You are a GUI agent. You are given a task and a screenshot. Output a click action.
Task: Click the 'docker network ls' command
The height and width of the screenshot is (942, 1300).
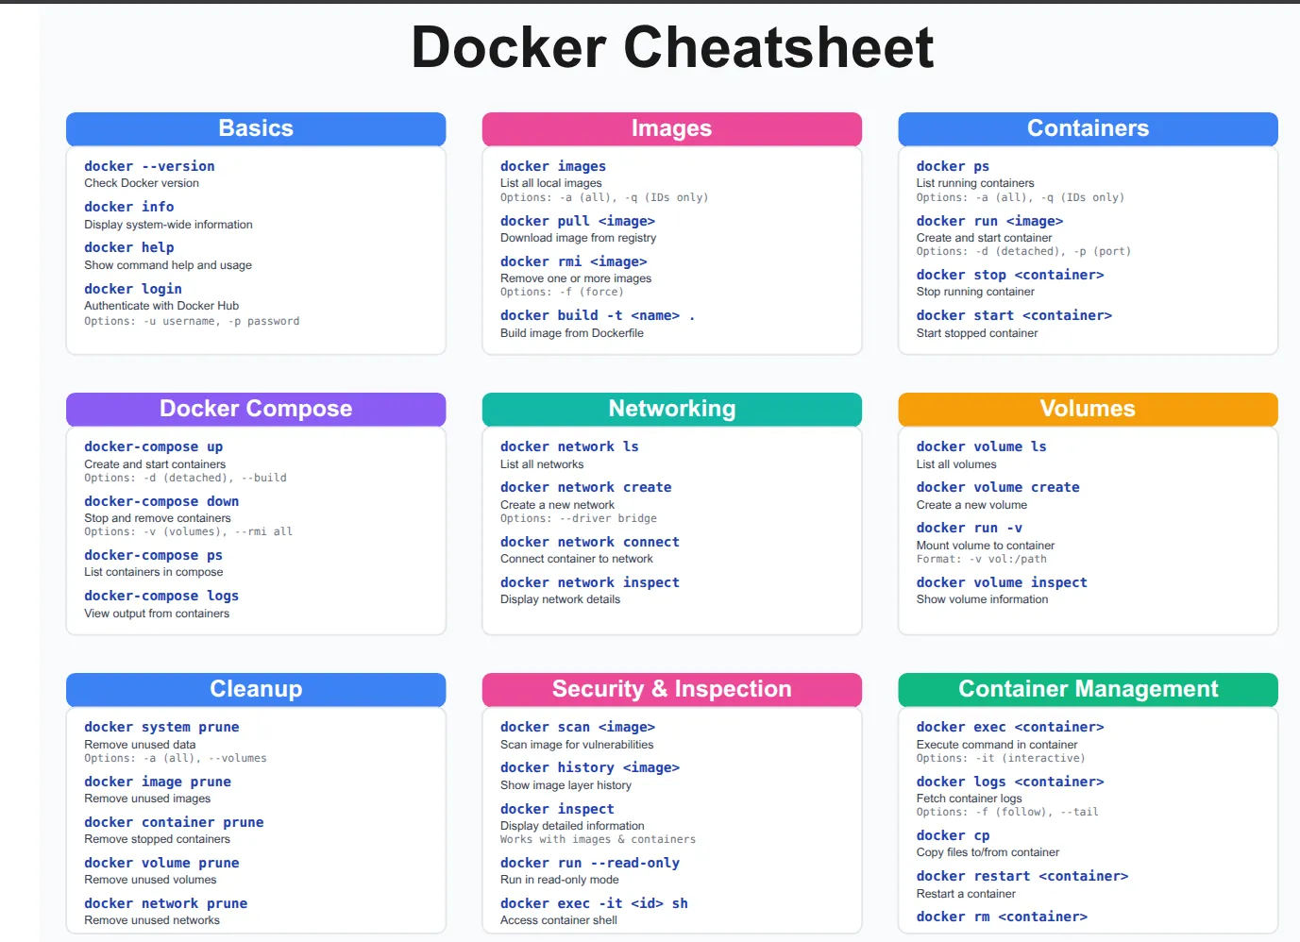569,446
